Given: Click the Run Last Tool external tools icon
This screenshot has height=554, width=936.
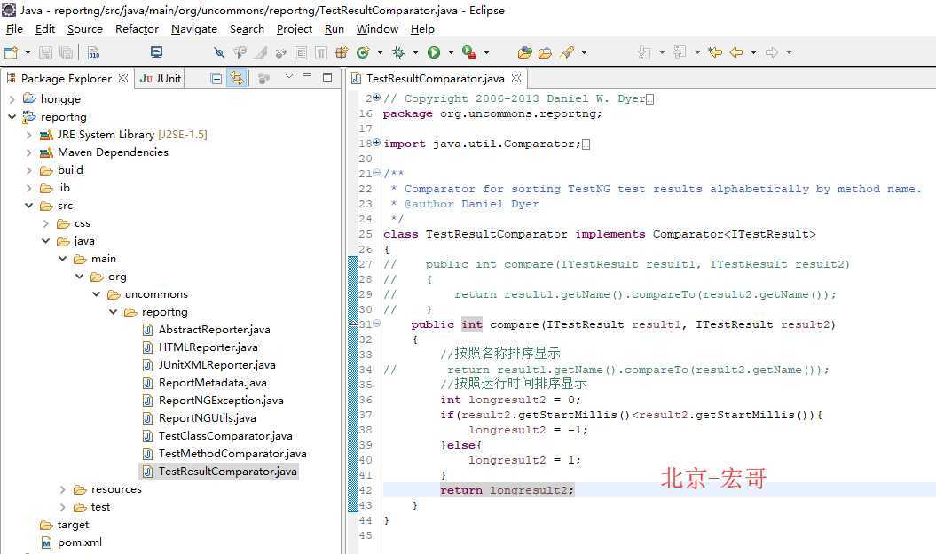Looking at the screenshot, I should pyautogui.click(x=469, y=52).
